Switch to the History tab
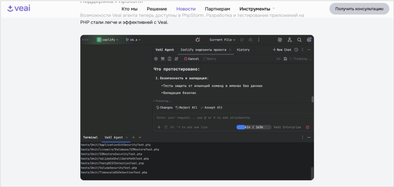 tap(243, 50)
